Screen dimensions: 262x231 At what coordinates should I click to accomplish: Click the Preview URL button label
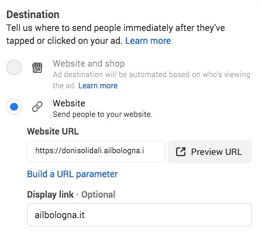[216, 152]
